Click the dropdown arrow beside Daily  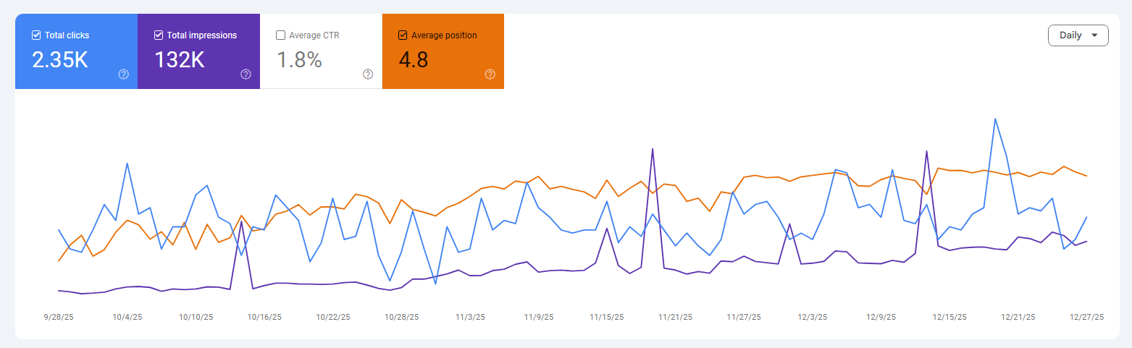click(1094, 35)
